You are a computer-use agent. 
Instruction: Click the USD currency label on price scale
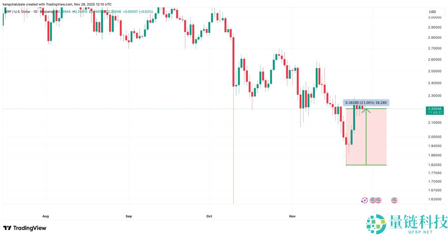click(x=433, y=12)
